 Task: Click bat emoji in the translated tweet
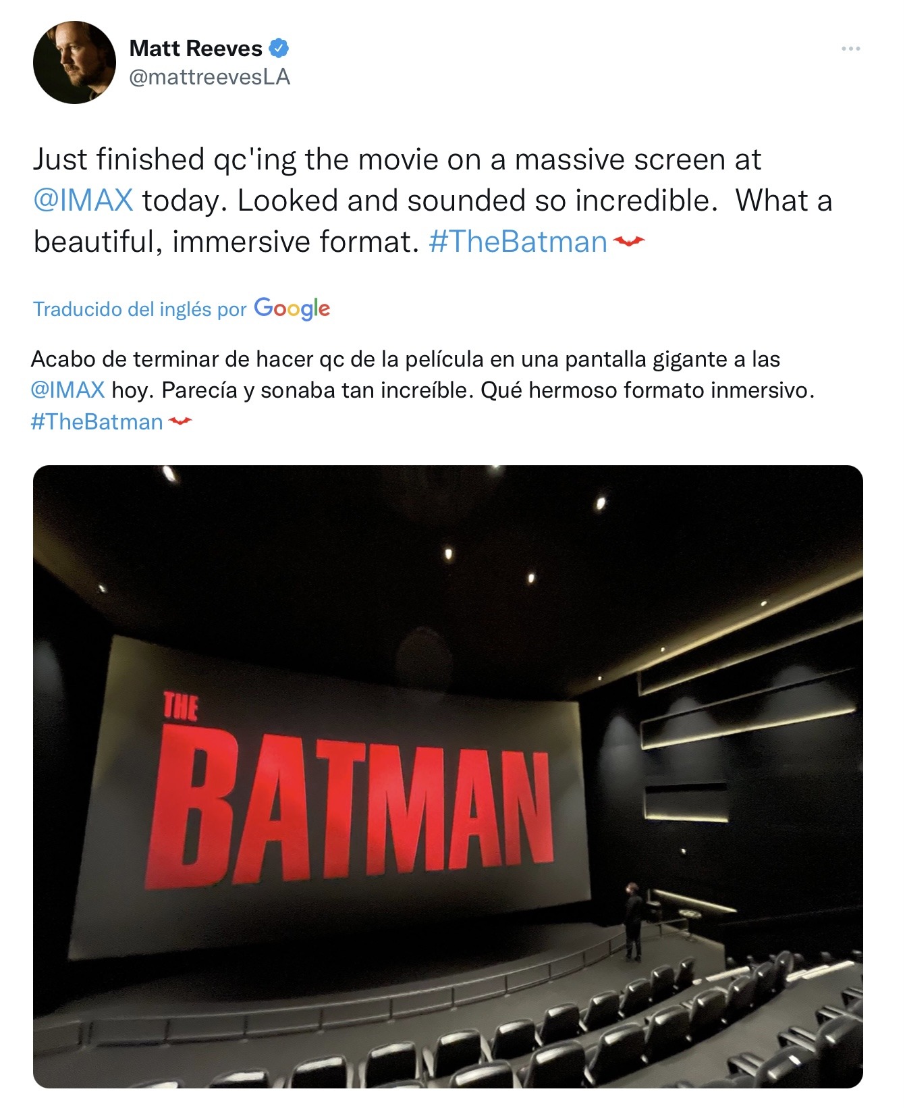click(x=180, y=421)
